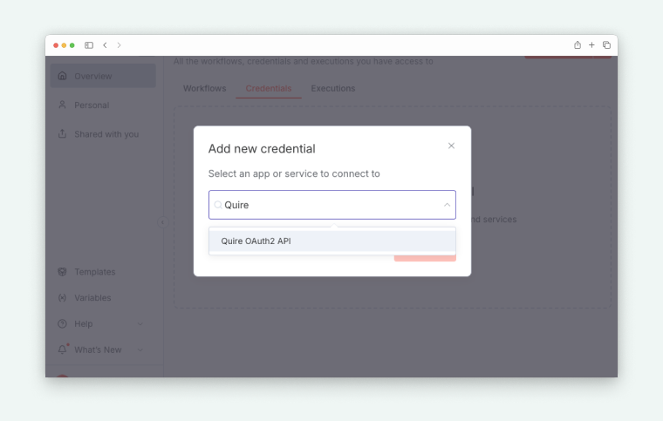Click the What's New bell icon

[62, 350]
